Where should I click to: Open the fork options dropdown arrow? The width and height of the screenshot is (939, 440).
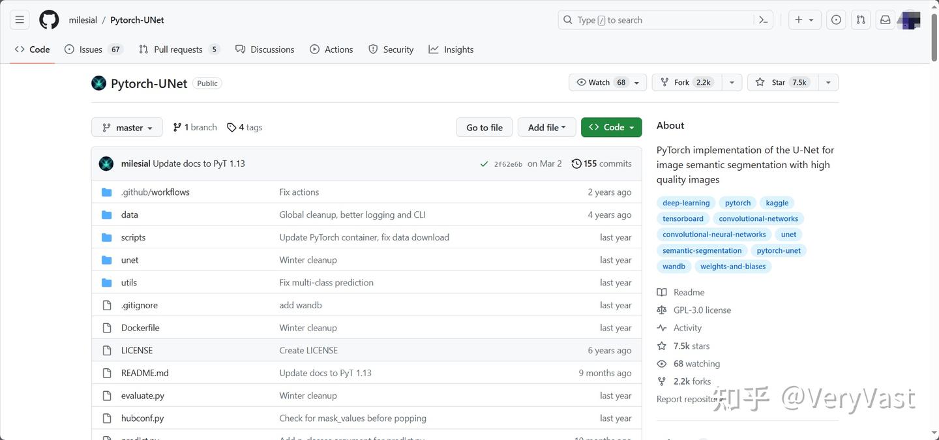[x=732, y=83]
